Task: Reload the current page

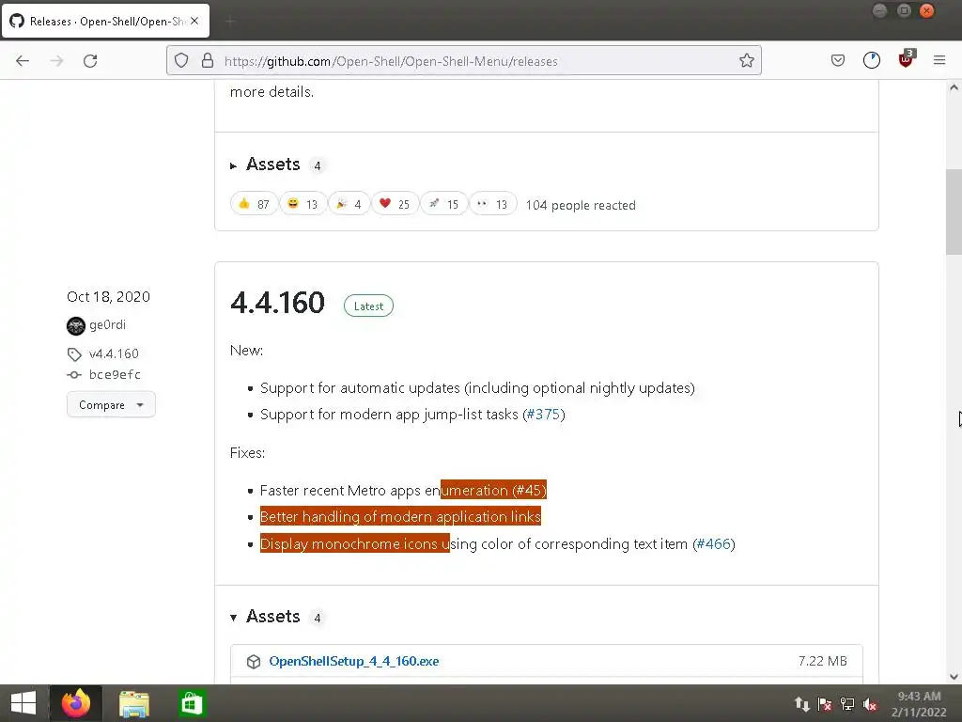Action: pyautogui.click(x=90, y=61)
